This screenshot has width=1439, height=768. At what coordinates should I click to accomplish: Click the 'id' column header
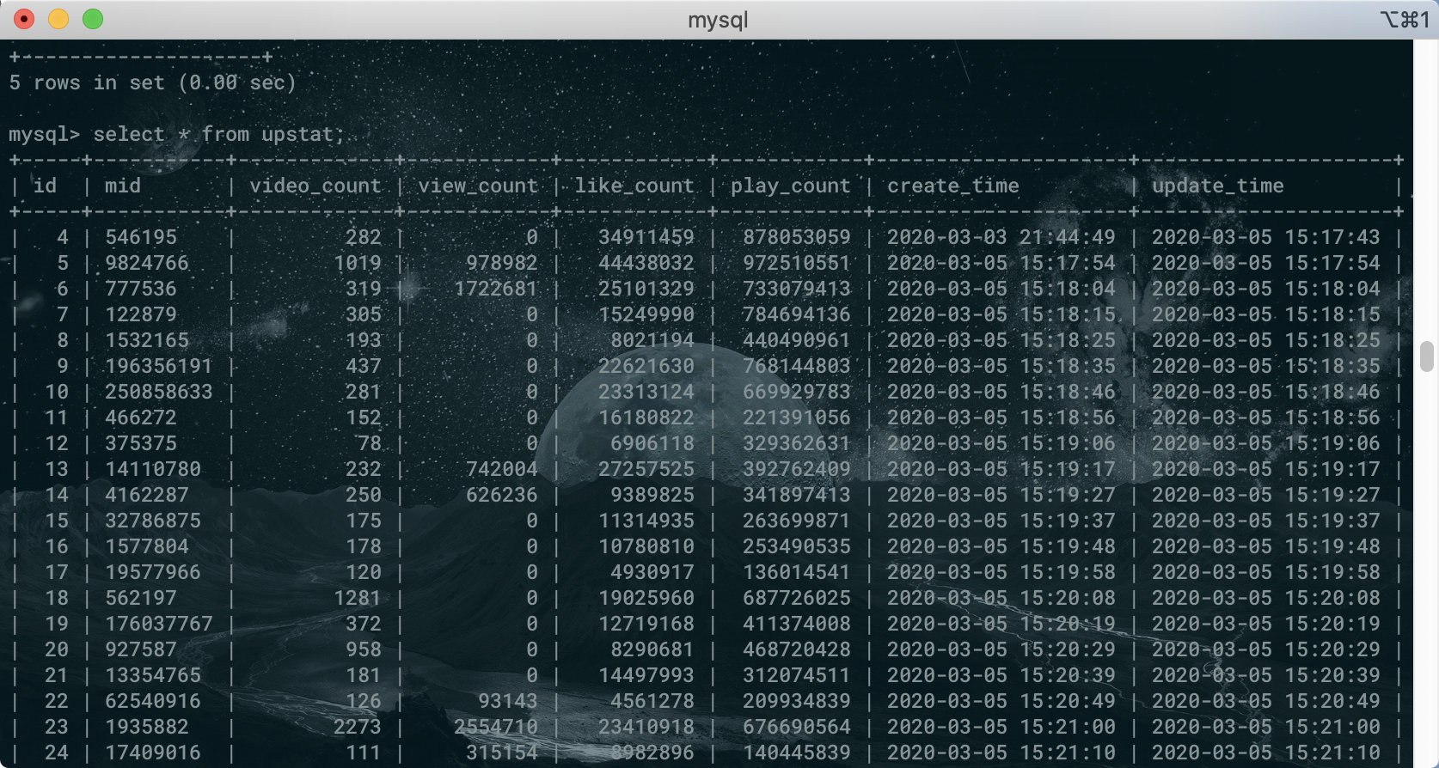(45, 186)
